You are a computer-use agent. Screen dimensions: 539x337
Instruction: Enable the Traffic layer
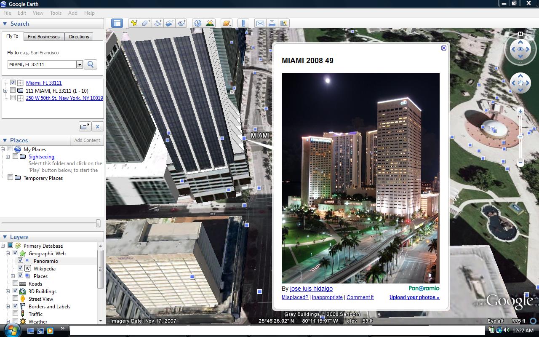tap(15, 314)
